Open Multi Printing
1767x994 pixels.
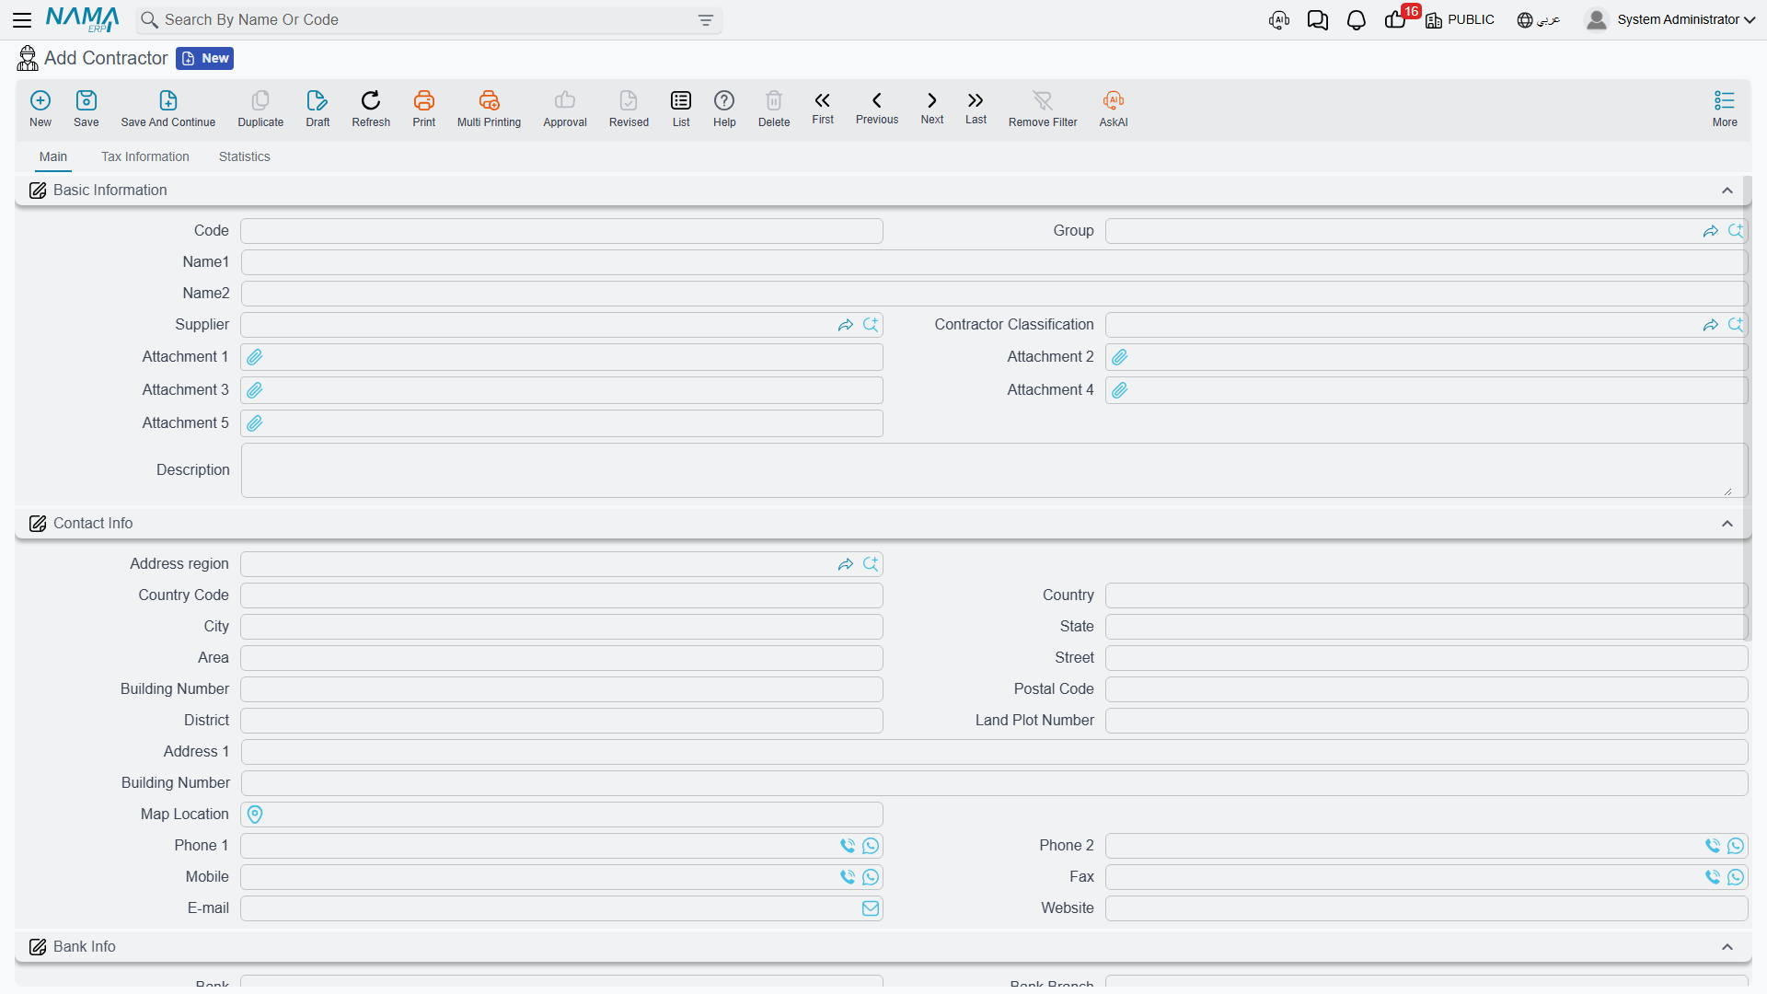pyautogui.click(x=489, y=109)
